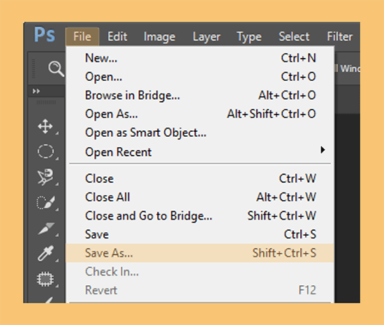The width and height of the screenshot is (384, 325).
Task: Select the Elliptical Marquee tool
Action: coord(45,151)
